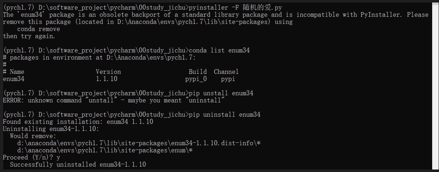The image size is (439, 172).
Task: Click the mistyped 'pip unstall enum34' command
Action: click(221, 93)
